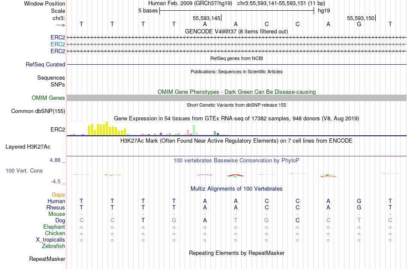The height and width of the screenshot is (269, 407).
Task: Click the 5 bases scale bar
Action: coord(237,11)
